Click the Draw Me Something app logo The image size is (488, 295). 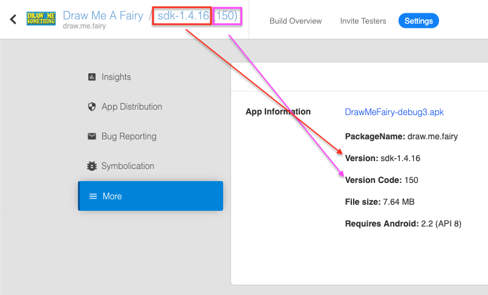pos(41,19)
